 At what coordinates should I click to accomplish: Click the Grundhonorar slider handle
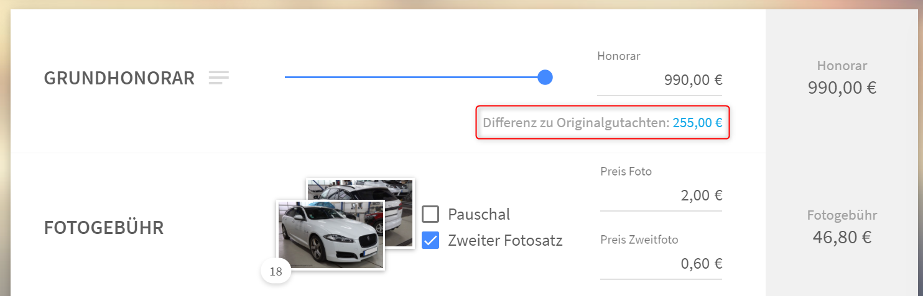coord(545,78)
